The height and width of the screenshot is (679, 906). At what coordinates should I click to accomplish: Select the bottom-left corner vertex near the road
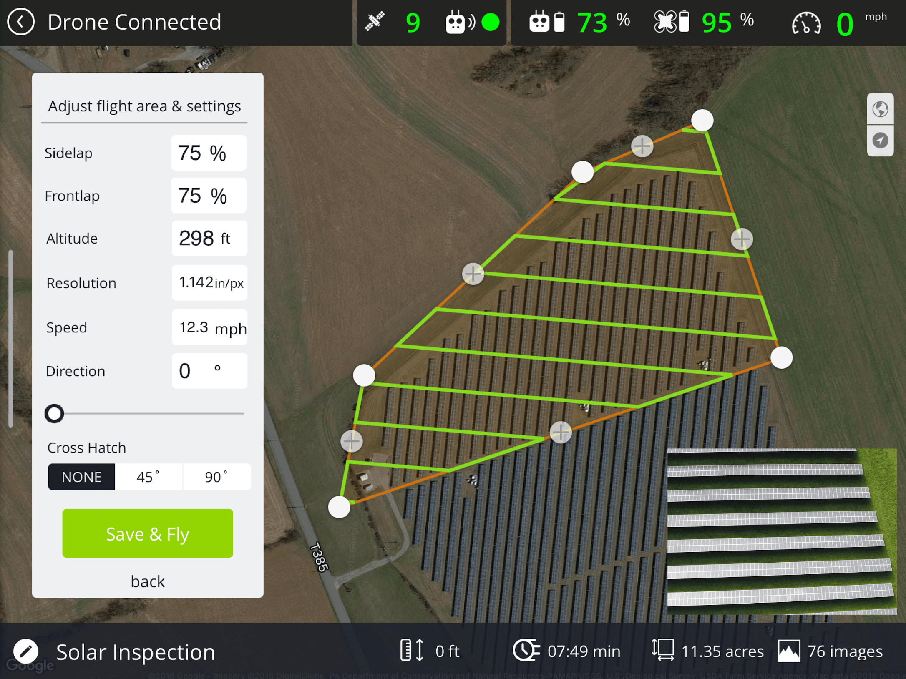click(339, 507)
